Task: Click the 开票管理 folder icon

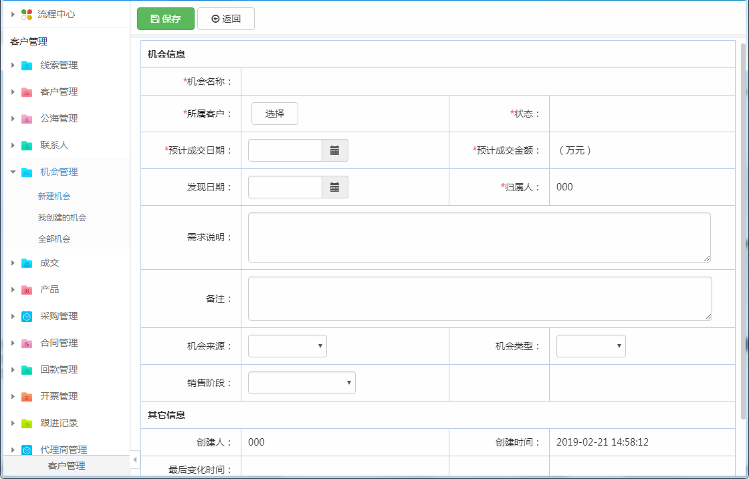Action: point(27,397)
